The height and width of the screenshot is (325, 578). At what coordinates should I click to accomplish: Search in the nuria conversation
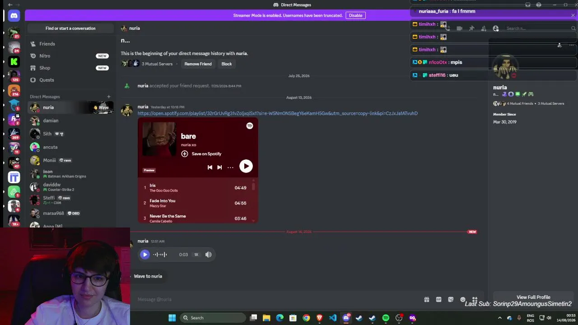pyautogui.click(x=540, y=28)
